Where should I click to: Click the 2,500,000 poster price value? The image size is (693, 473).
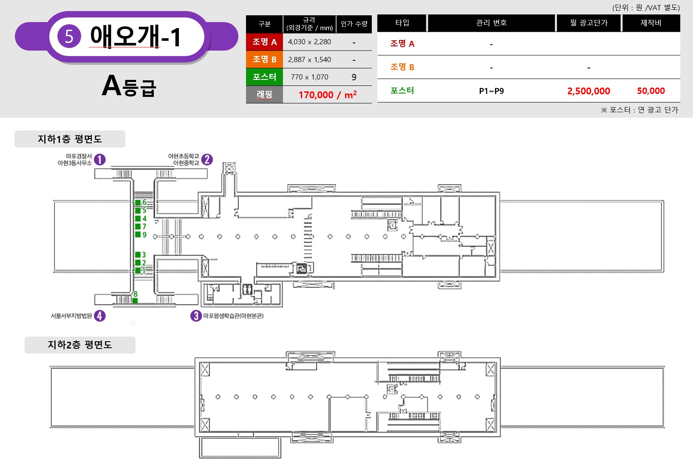[x=588, y=91]
